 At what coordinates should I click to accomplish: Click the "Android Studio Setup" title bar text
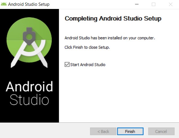click(29, 4)
